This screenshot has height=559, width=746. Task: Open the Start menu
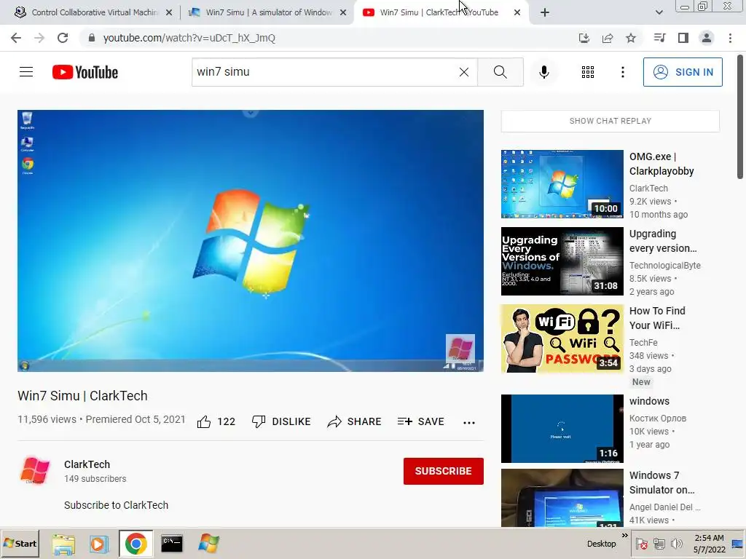point(20,544)
